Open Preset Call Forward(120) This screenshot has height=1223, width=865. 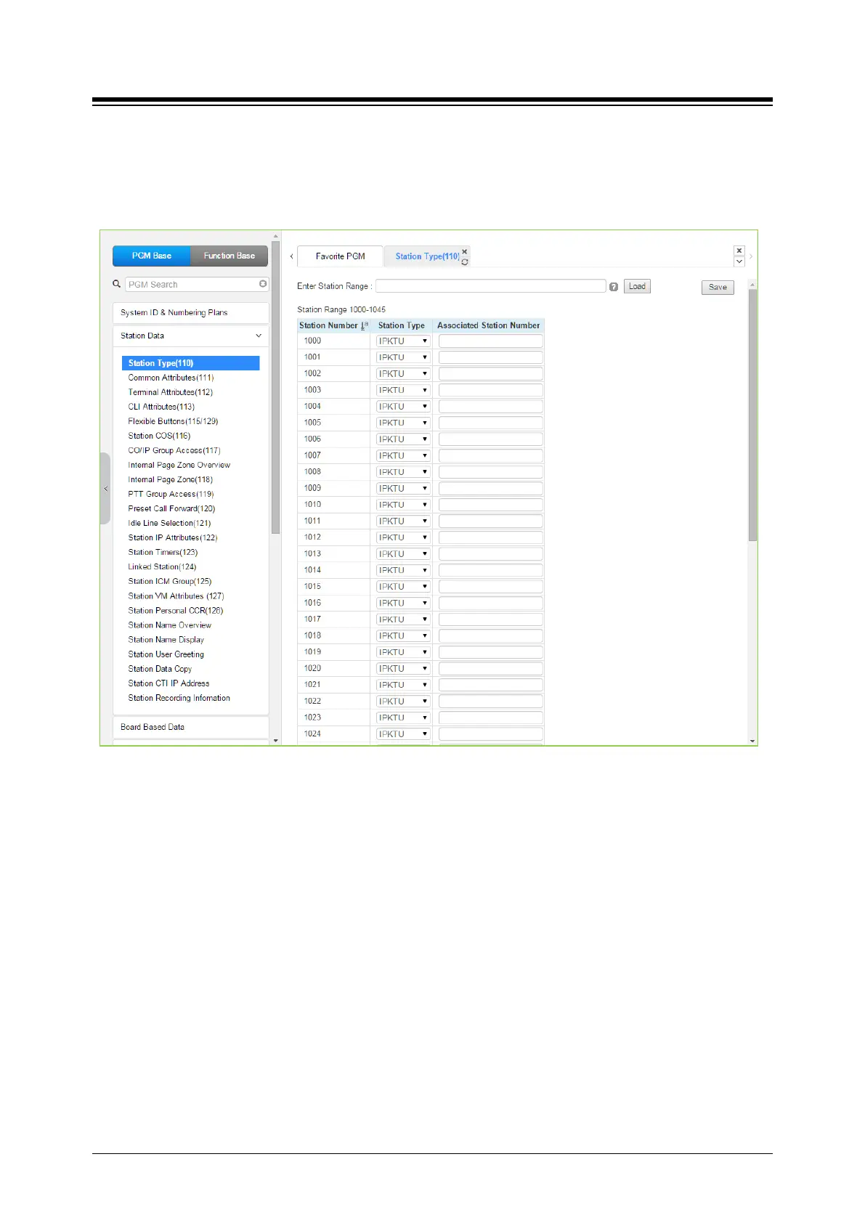171,508
